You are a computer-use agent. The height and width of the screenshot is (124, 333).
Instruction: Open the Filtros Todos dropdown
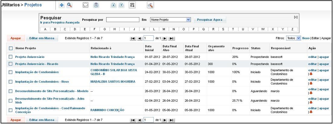coord(293,38)
